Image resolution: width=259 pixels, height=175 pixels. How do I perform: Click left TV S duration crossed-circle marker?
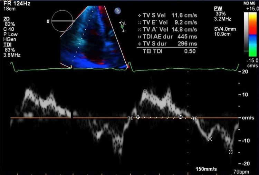(x=138, y=117)
